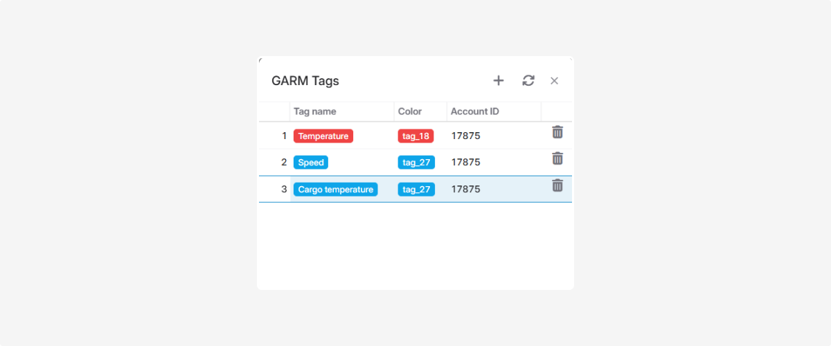
Task: Refresh the GARM Tags list
Action: (x=528, y=81)
